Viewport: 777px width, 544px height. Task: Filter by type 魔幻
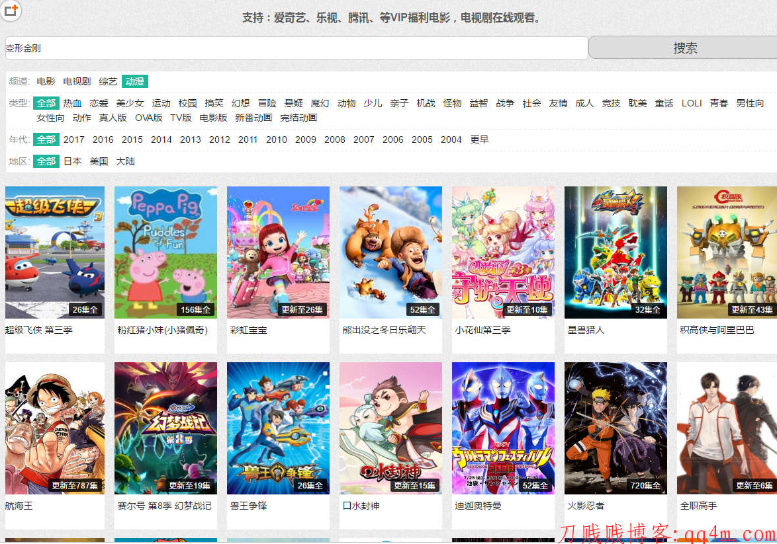coord(320,103)
